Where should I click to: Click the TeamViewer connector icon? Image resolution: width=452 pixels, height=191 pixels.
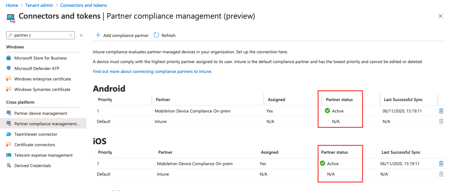[9, 134]
